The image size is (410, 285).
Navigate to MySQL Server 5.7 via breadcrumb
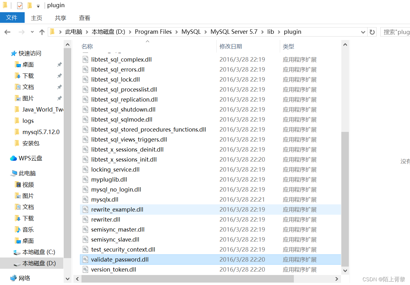pos(234,32)
